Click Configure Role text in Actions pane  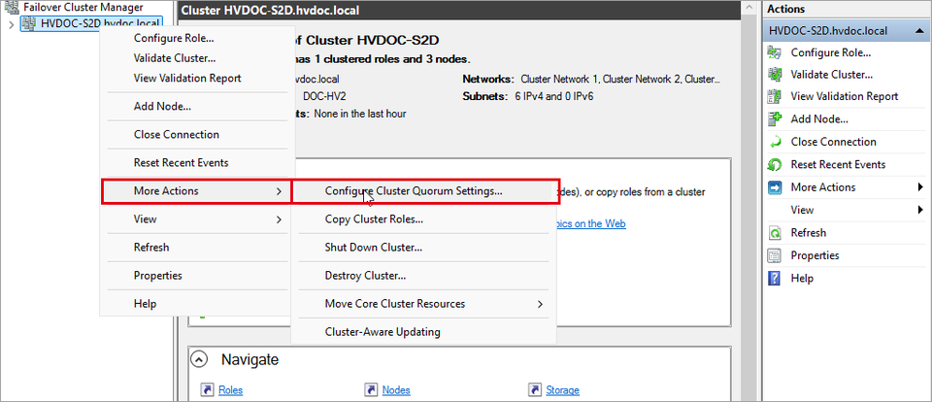pyautogui.click(x=831, y=52)
